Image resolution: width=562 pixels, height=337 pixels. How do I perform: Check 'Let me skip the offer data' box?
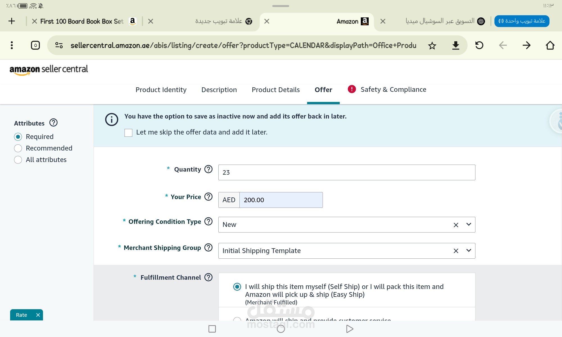(128, 133)
